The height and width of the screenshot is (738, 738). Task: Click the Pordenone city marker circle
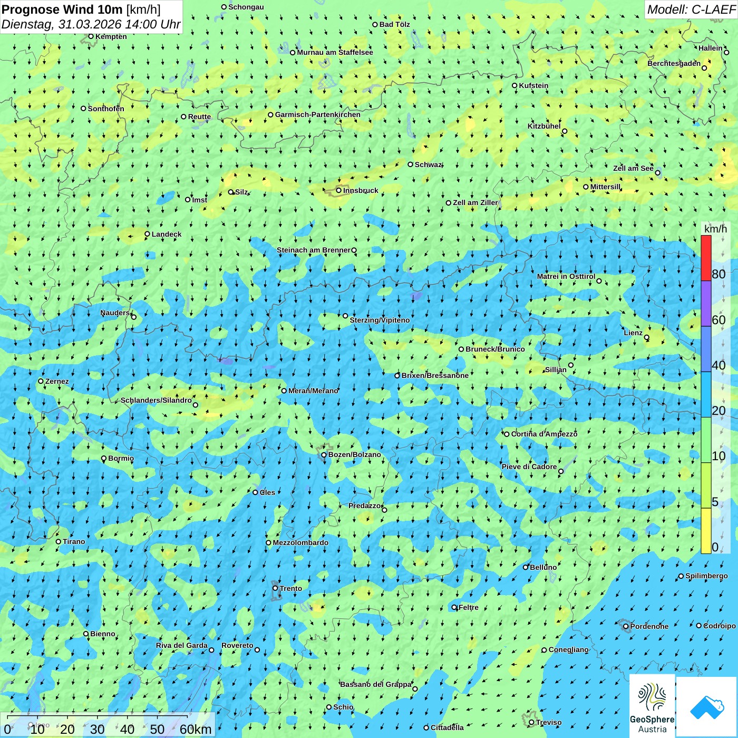point(626,626)
